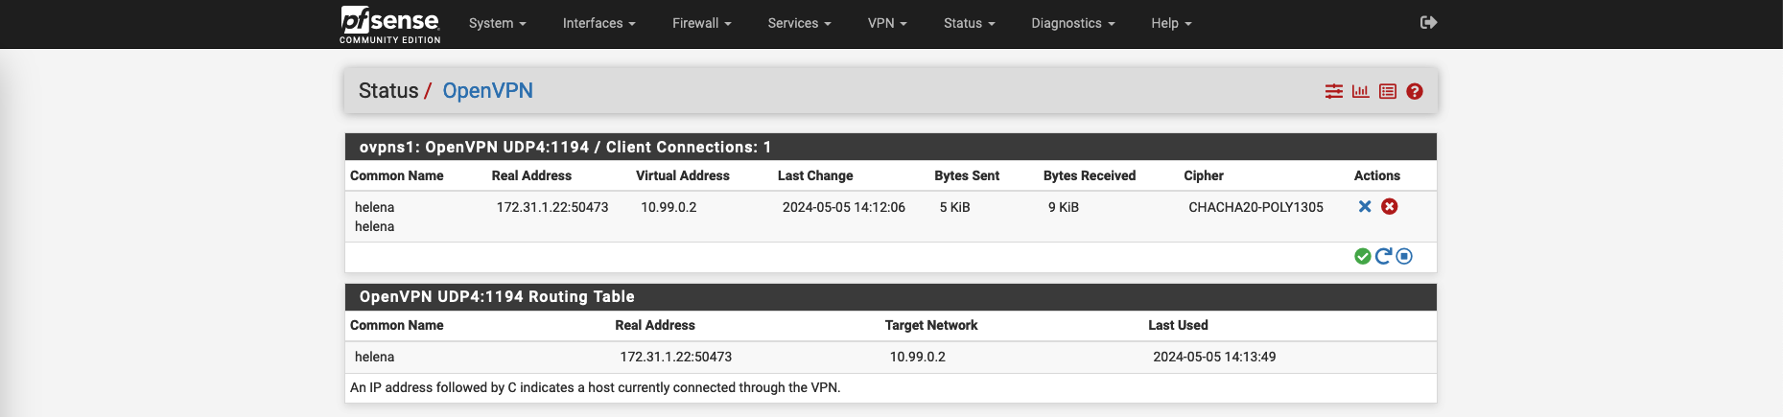Image resolution: width=1783 pixels, height=417 pixels.
Task: Go to pfSense home via logo
Action: pos(390,24)
